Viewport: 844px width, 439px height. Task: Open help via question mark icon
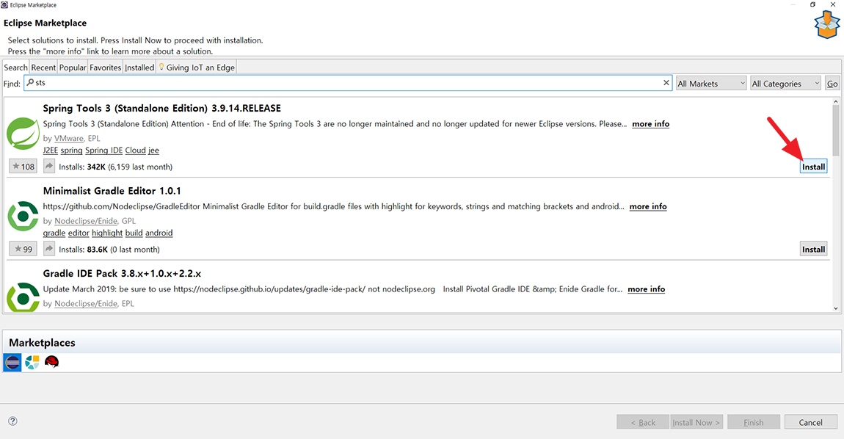click(x=13, y=421)
